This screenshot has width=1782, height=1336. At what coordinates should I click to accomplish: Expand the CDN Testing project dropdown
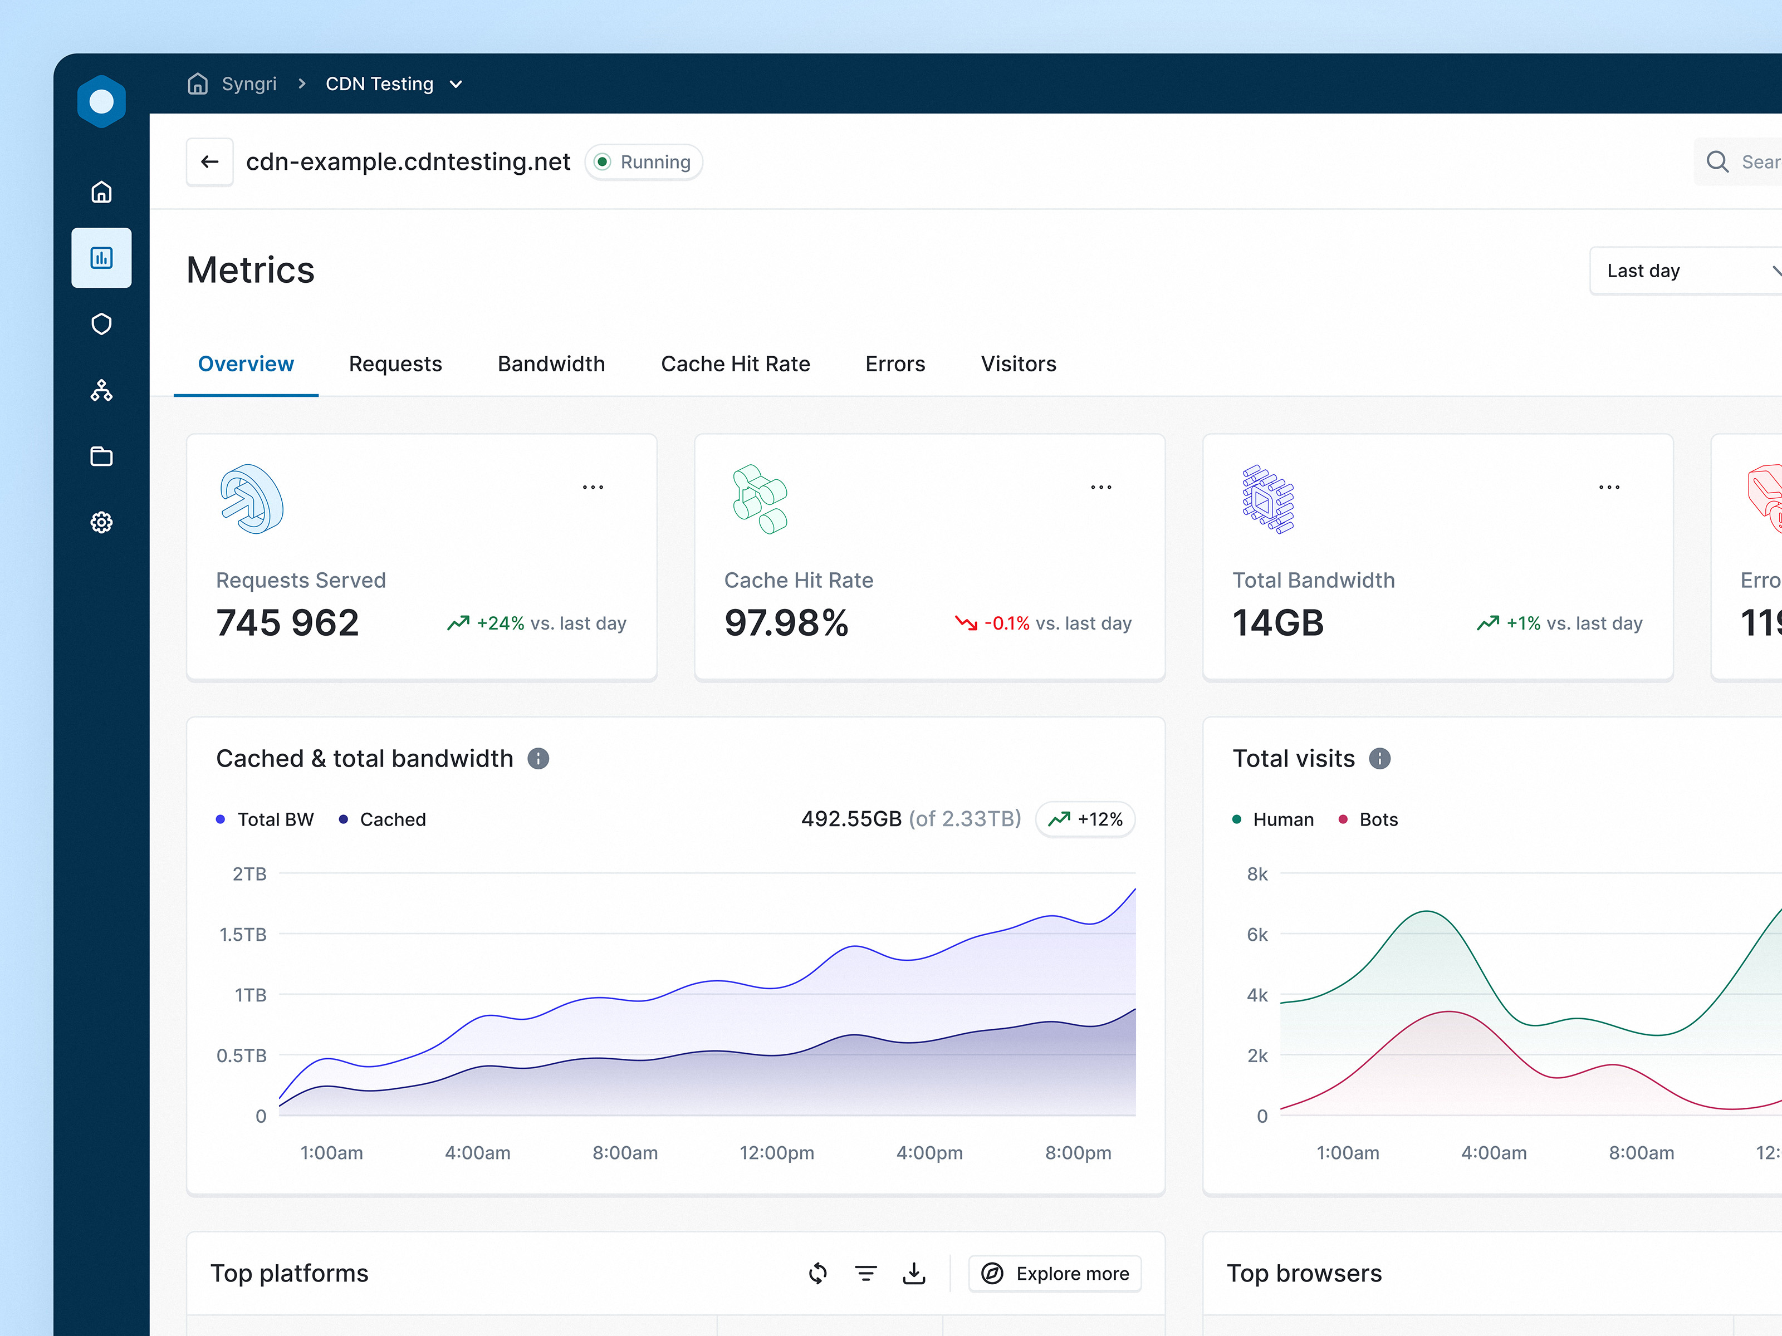pyautogui.click(x=456, y=83)
